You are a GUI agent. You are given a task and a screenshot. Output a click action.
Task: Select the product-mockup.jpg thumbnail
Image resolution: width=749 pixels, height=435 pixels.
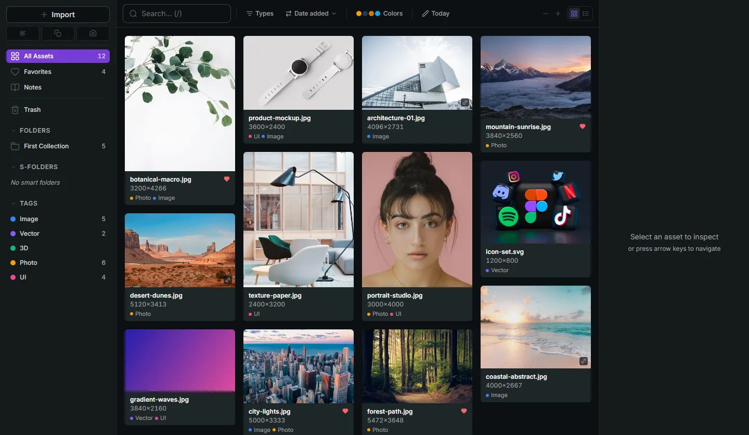point(299,73)
